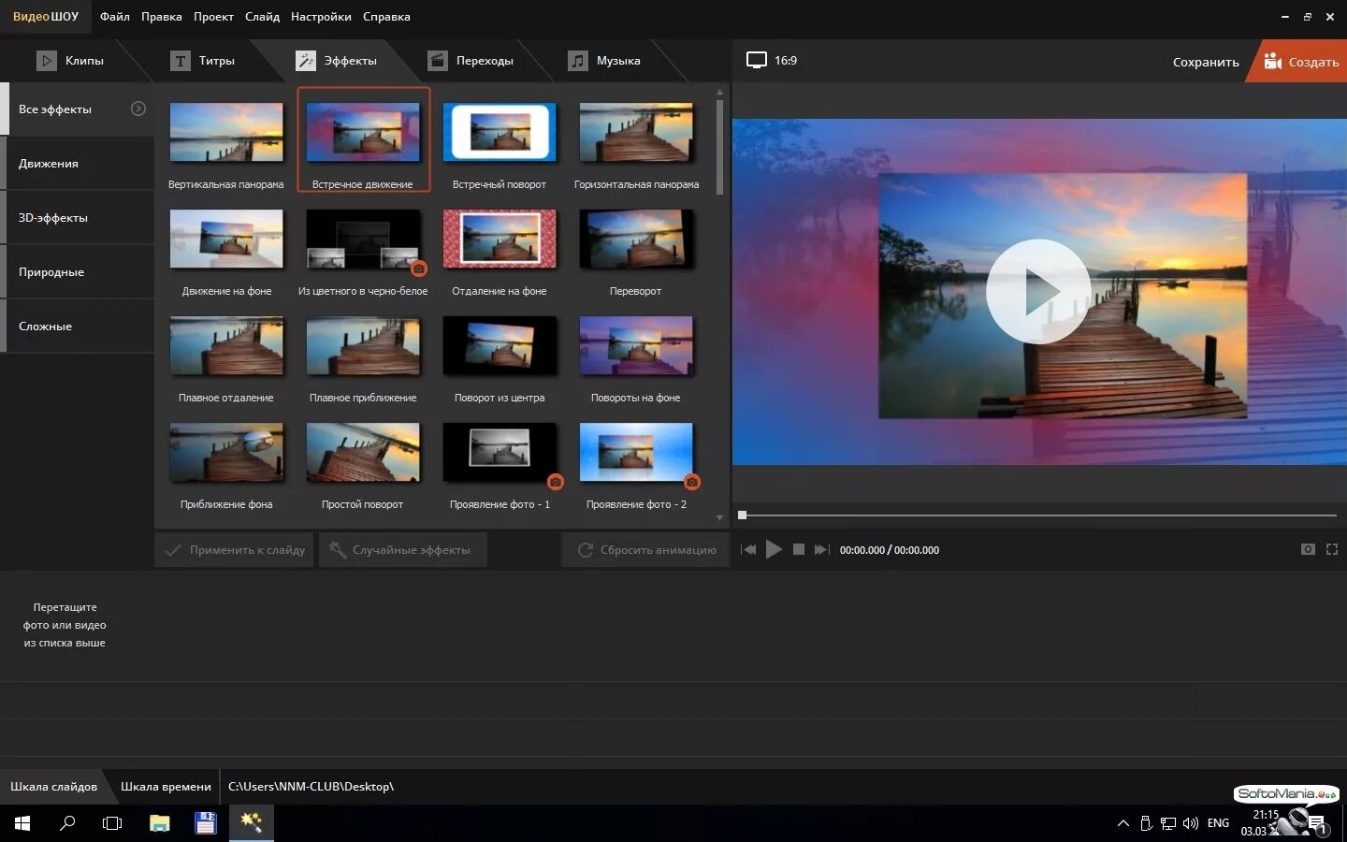Click the Сохранить button
1347x842 pixels.
click(1206, 62)
